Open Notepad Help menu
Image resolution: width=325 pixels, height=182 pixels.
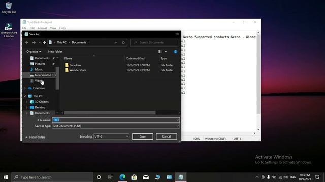coord(62,28)
